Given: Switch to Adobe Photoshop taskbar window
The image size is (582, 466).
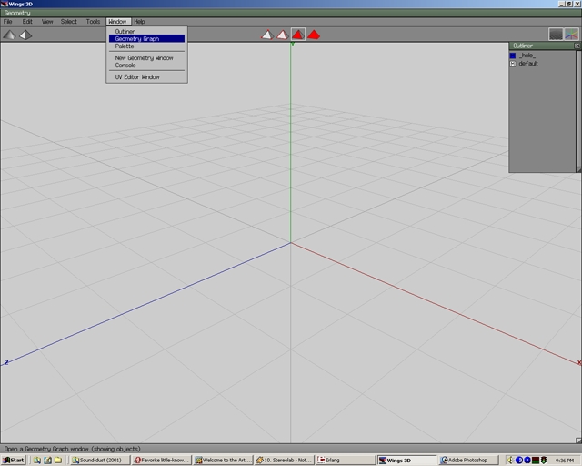Looking at the screenshot, I should (467, 460).
